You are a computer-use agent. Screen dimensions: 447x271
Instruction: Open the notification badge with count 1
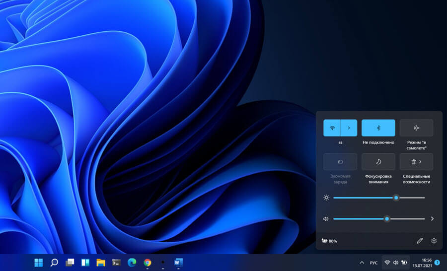[437, 263]
